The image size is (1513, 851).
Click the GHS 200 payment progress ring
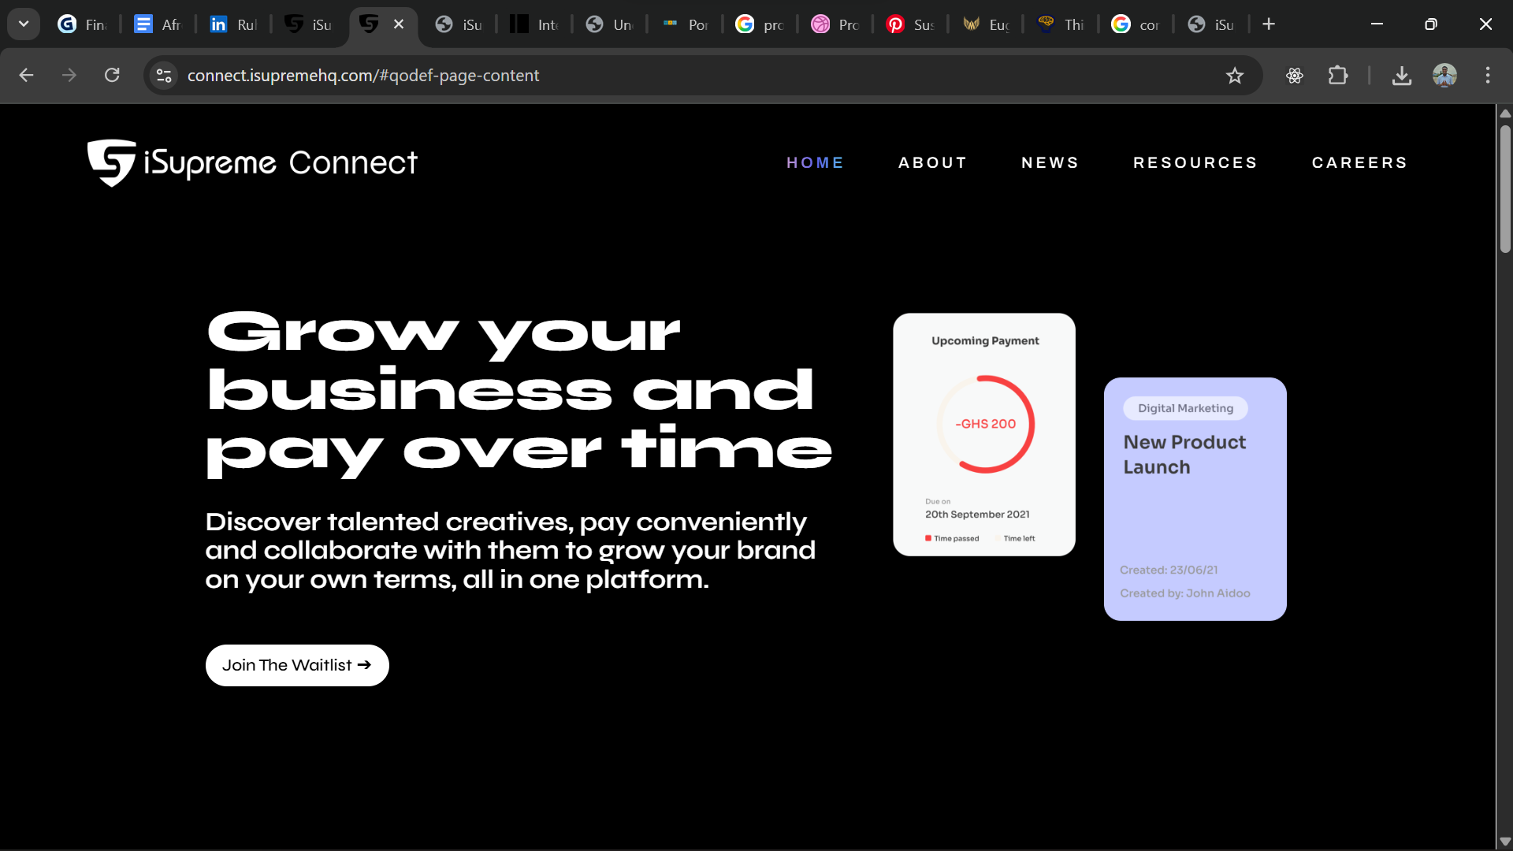[984, 423]
